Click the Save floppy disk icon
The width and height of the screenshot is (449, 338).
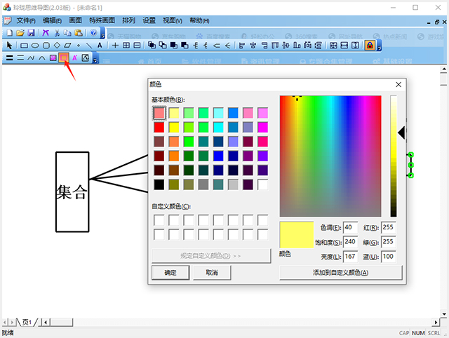pos(30,33)
